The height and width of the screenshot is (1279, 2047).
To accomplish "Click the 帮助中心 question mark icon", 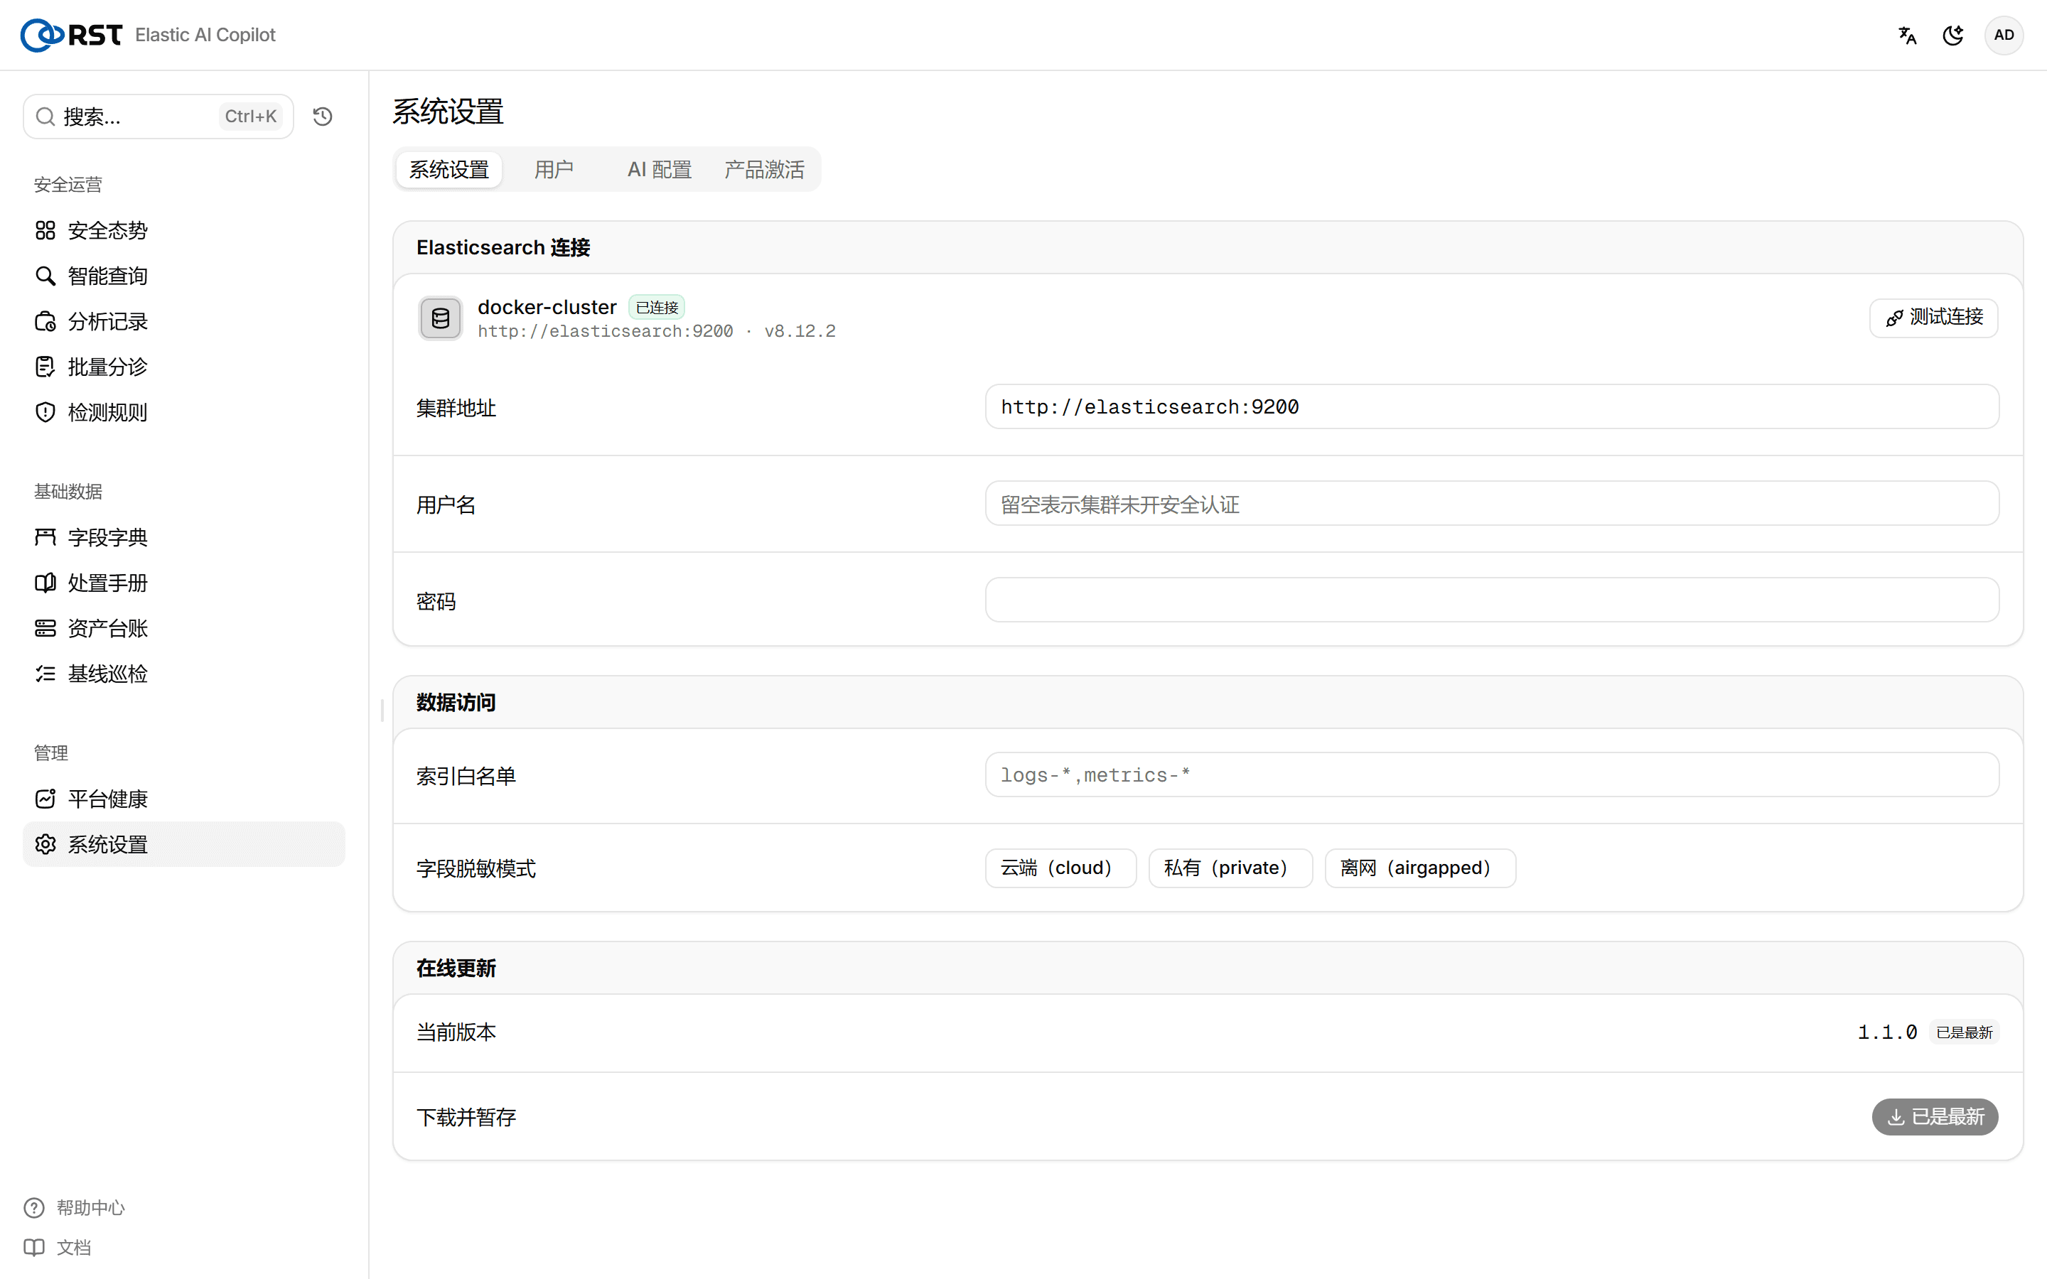I will coord(34,1207).
